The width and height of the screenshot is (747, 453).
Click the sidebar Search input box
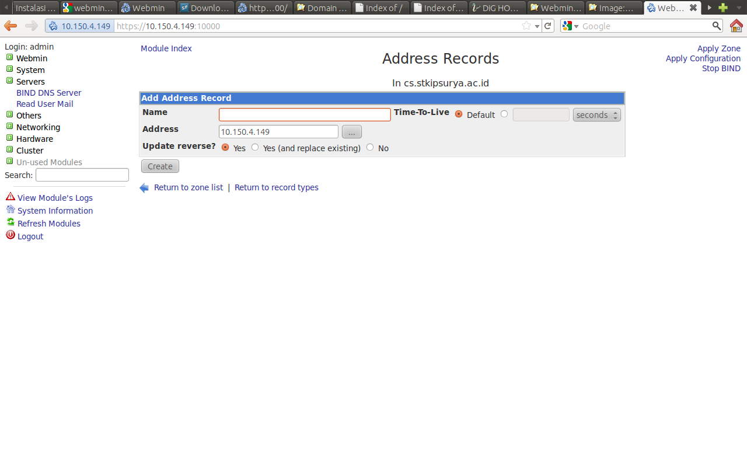82,175
